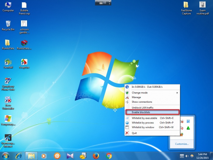The width and height of the screenshot is (213, 160).
Task: Click the green triangle tray icon
Action: point(188,128)
